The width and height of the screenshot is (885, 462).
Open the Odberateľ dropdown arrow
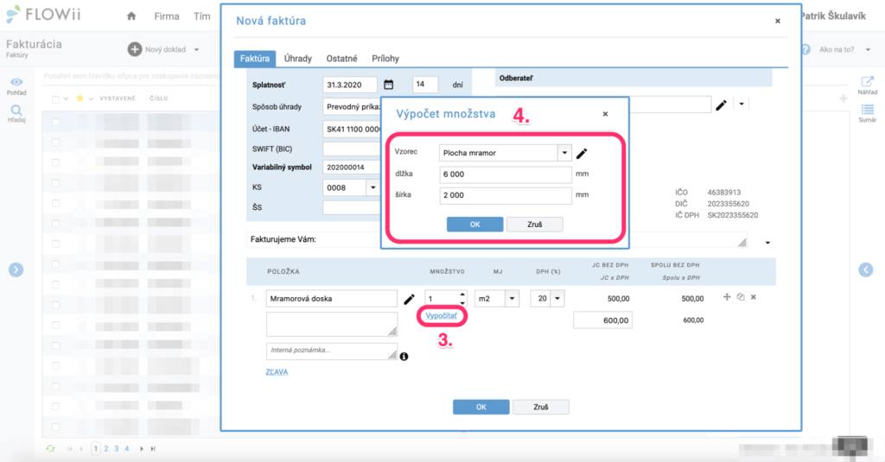742,104
